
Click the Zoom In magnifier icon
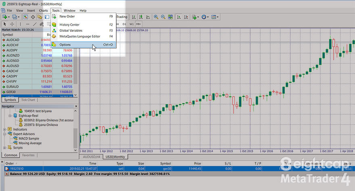pyautogui.click(x=156, y=17)
